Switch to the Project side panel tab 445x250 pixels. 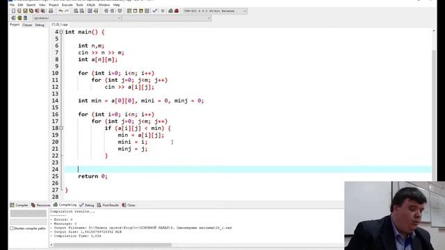15,25
